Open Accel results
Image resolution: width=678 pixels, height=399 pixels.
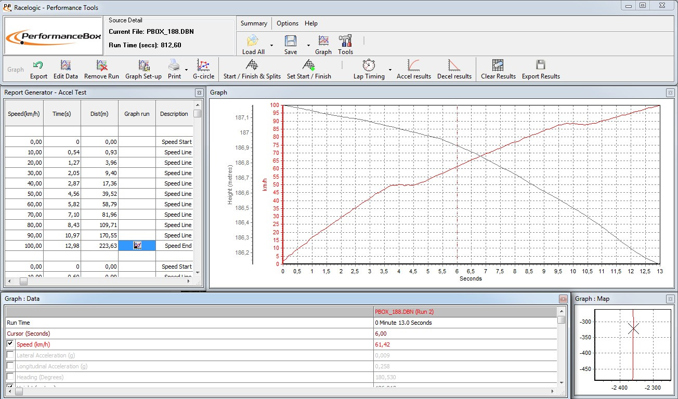(414, 66)
